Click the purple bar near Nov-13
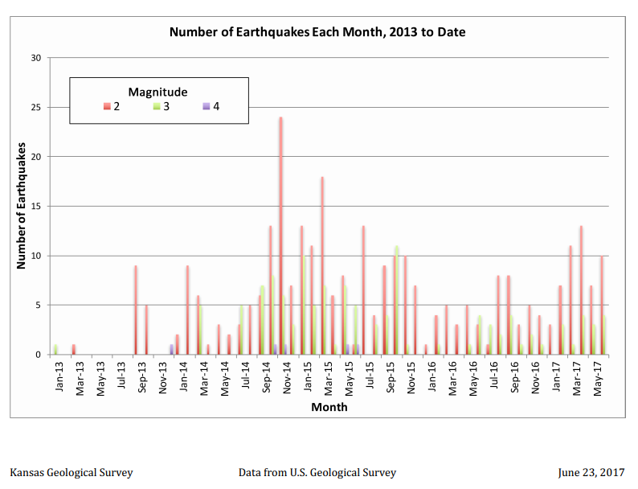This screenshot has width=638, height=489. pos(171,350)
